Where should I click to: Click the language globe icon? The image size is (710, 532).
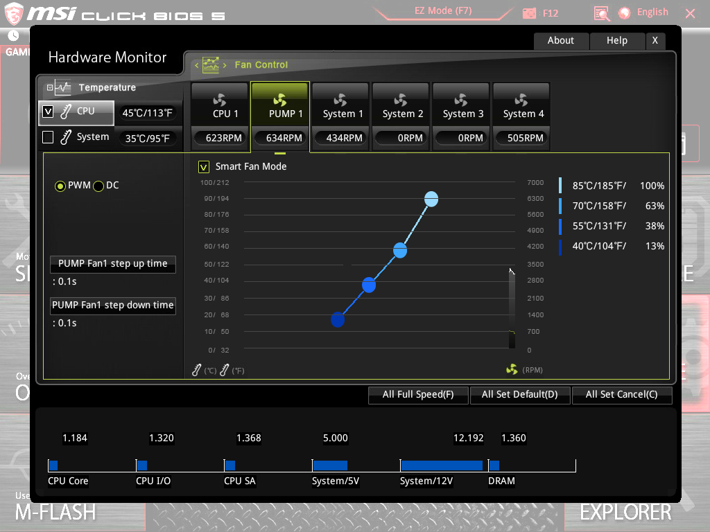pyautogui.click(x=625, y=13)
